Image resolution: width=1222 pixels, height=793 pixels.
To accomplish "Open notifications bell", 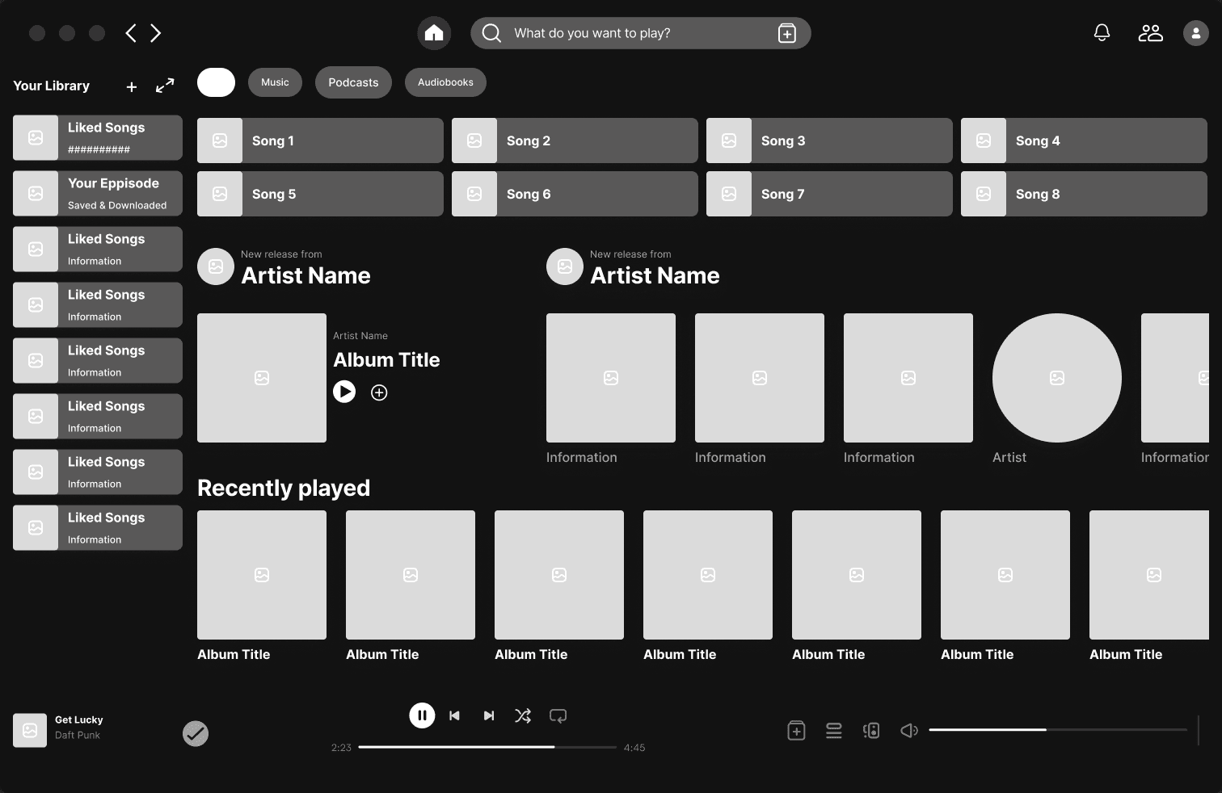I will click(x=1102, y=33).
